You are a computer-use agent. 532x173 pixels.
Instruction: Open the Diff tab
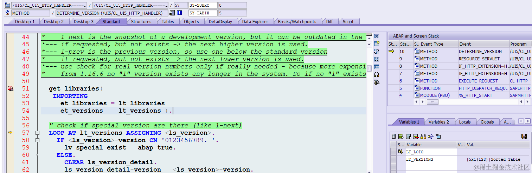pos(329,22)
